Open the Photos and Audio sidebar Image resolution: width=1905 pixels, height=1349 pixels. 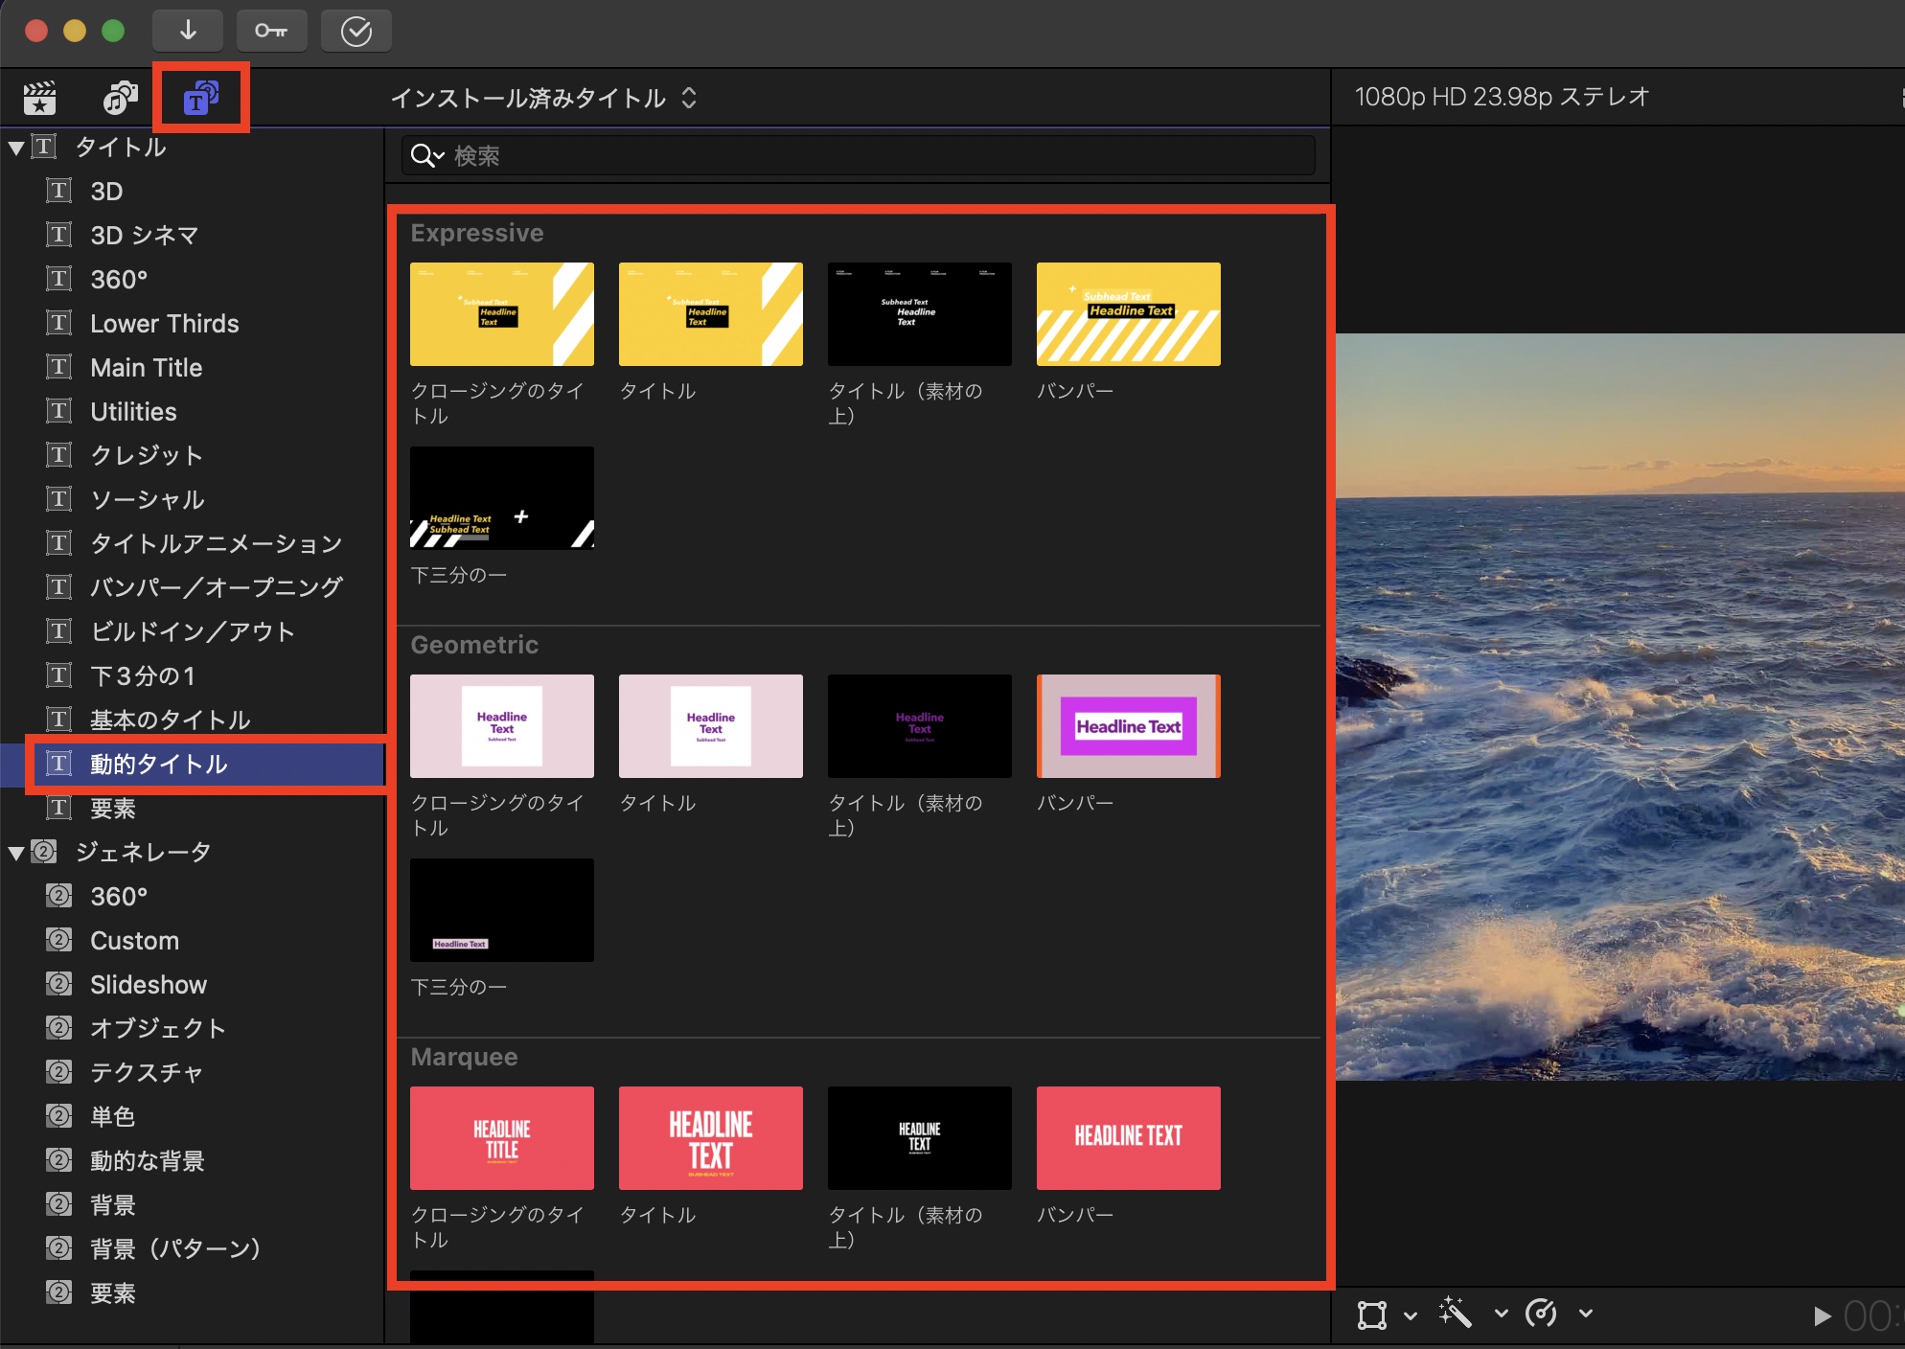[x=120, y=98]
